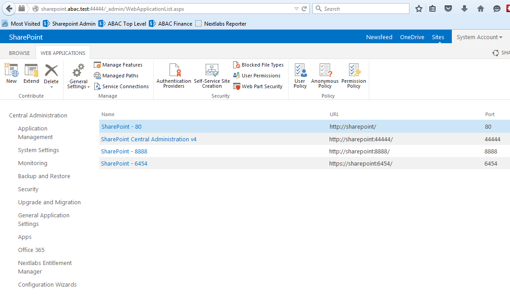
Task: Open User Policy
Action: (x=300, y=76)
